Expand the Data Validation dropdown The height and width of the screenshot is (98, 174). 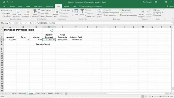tap(117, 15)
